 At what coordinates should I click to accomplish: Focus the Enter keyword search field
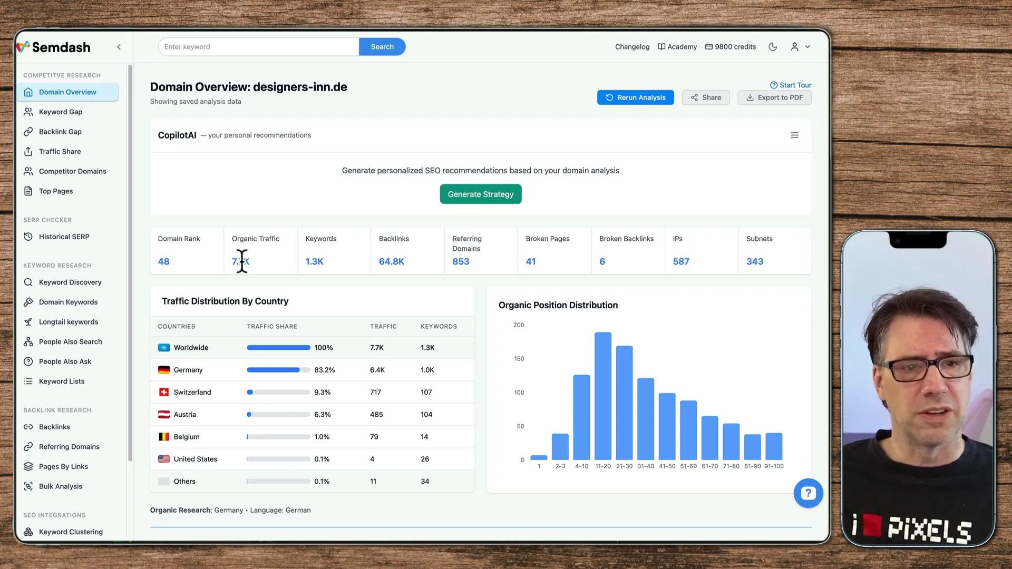258,47
